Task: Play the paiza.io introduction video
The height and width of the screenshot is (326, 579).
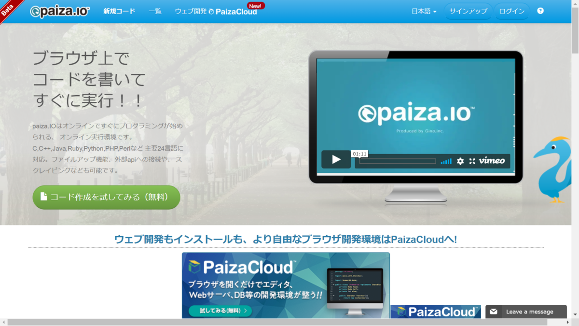Action: tap(336, 159)
